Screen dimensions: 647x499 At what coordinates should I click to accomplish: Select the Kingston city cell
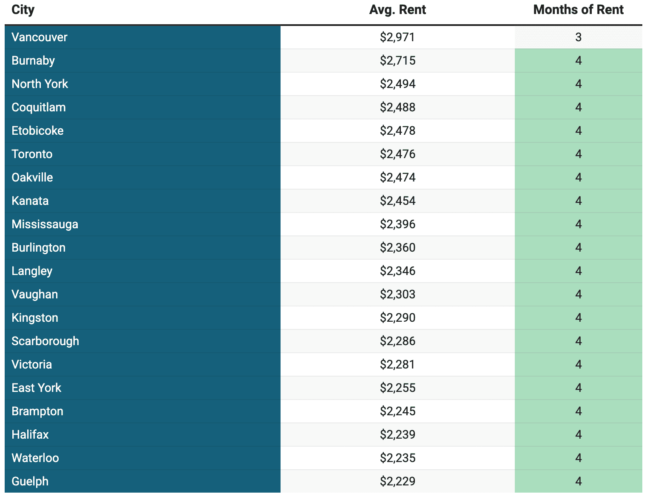coord(142,318)
